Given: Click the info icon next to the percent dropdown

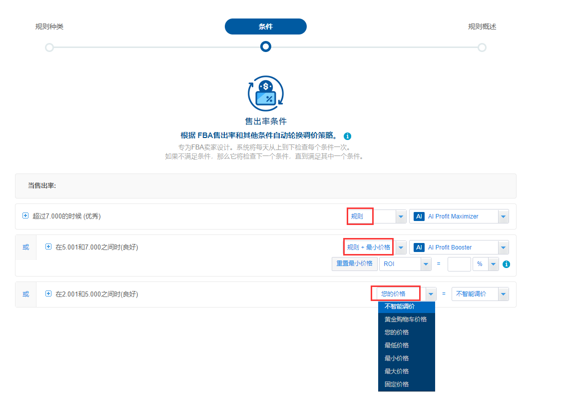Looking at the screenshot, I should [x=506, y=264].
